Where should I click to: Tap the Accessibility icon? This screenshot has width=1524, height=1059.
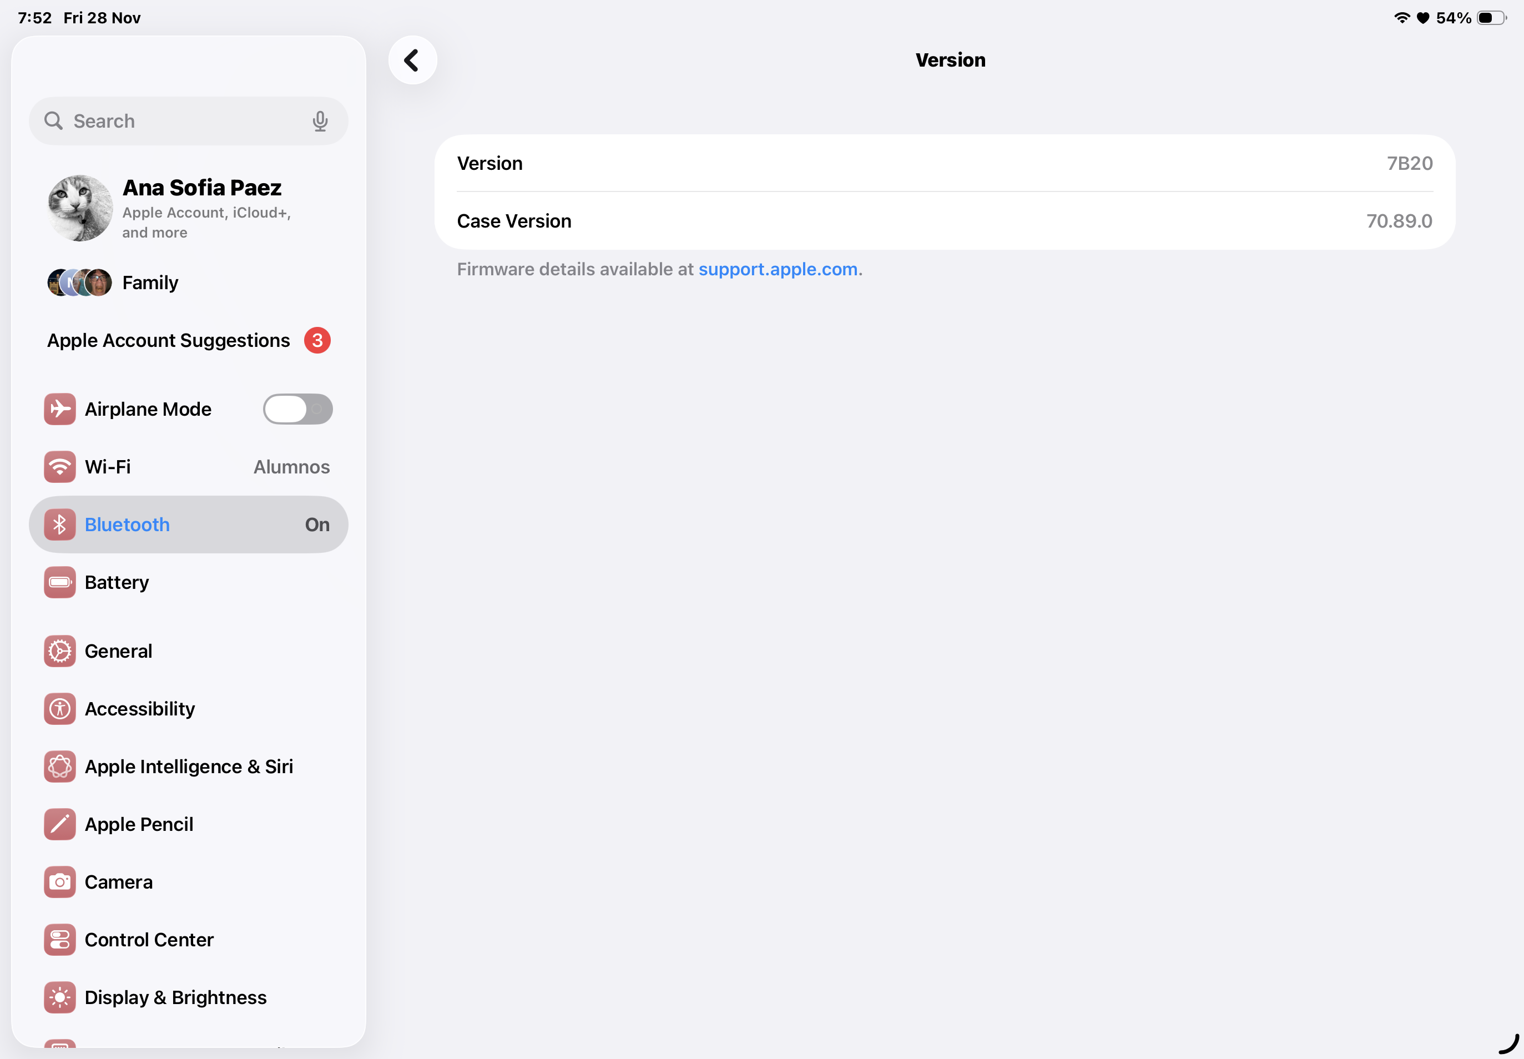click(60, 709)
